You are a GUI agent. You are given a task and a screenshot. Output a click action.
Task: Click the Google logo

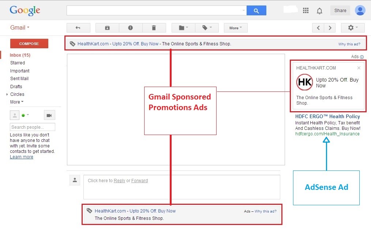tap(25, 11)
